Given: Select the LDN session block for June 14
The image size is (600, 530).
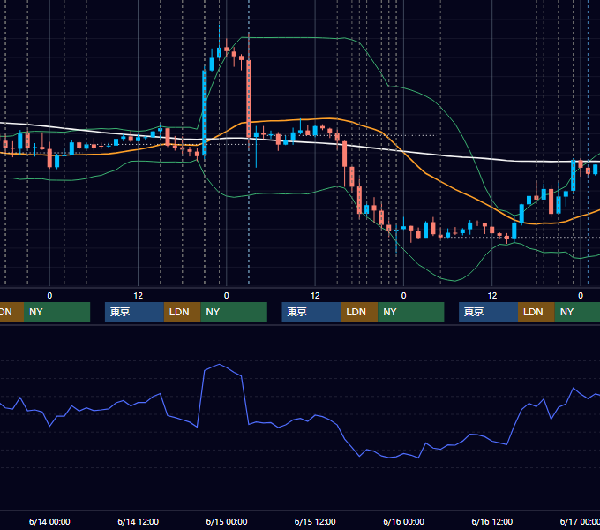Looking at the screenshot, I should [x=182, y=312].
